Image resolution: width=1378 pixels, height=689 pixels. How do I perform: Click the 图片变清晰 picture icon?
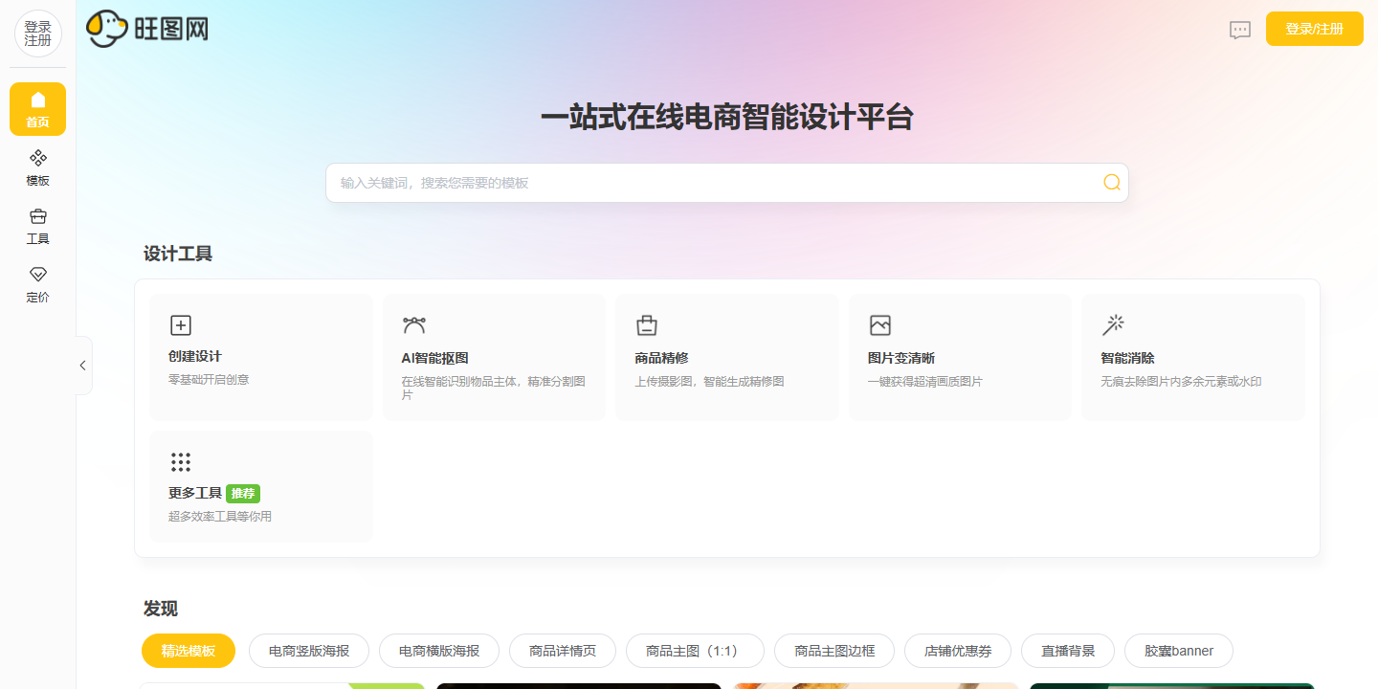[880, 325]
